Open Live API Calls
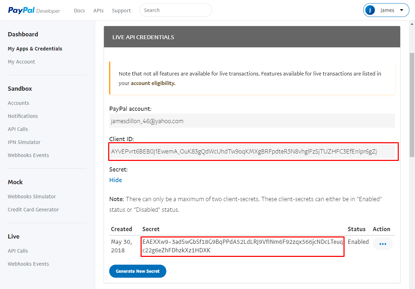Image resolution: width=415 pixels, height=289 pixels. [18, 251]
